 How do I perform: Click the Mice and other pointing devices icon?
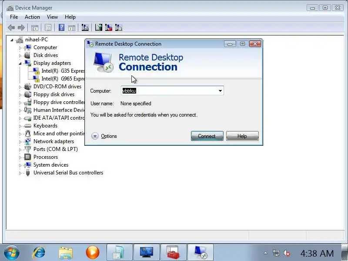coord(28,134)
